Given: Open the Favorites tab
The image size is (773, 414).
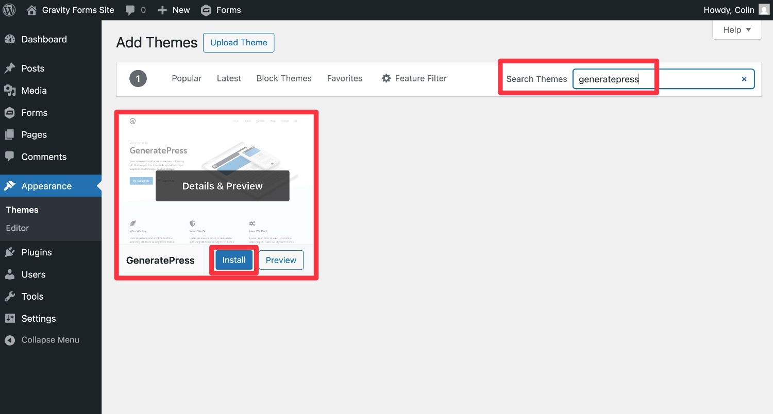Looking at the screenshot, I should point(345,78).
